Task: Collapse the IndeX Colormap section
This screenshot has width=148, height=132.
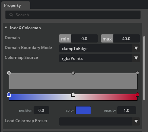Action: pos(6,28)
